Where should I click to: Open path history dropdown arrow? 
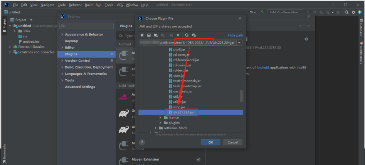[239, 43]
